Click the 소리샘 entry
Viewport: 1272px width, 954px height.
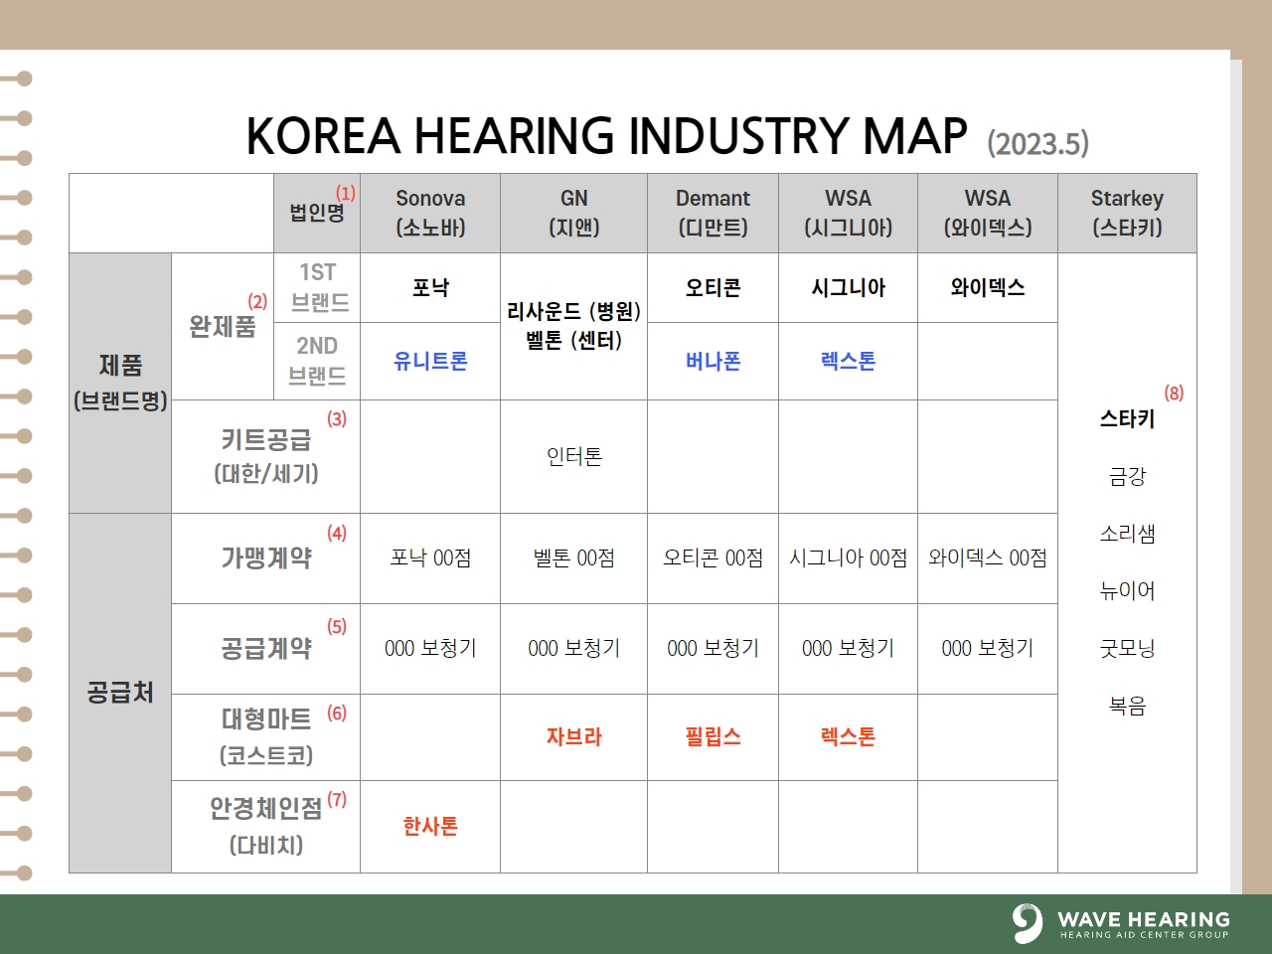click(x=1127, y=534)
